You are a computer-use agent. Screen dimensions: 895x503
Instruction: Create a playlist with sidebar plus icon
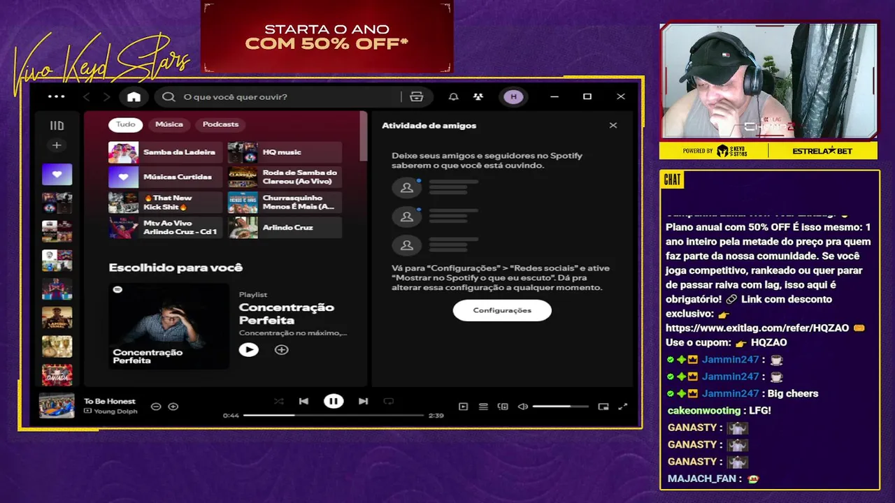[x=57, y=145]
